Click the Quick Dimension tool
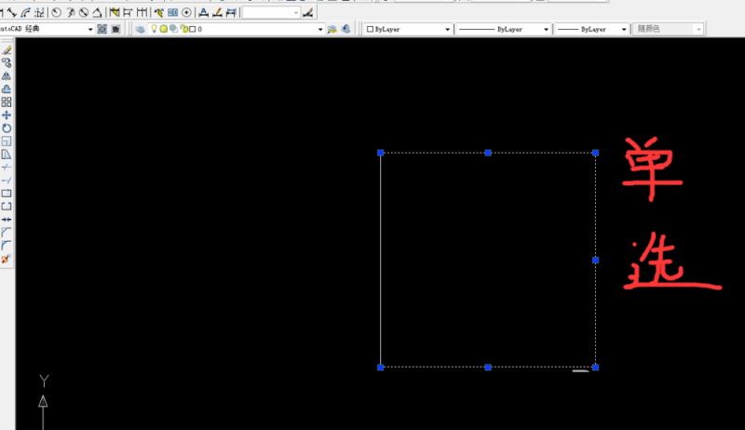The width and height of the screenshot is (745, 430). [114, 13]
